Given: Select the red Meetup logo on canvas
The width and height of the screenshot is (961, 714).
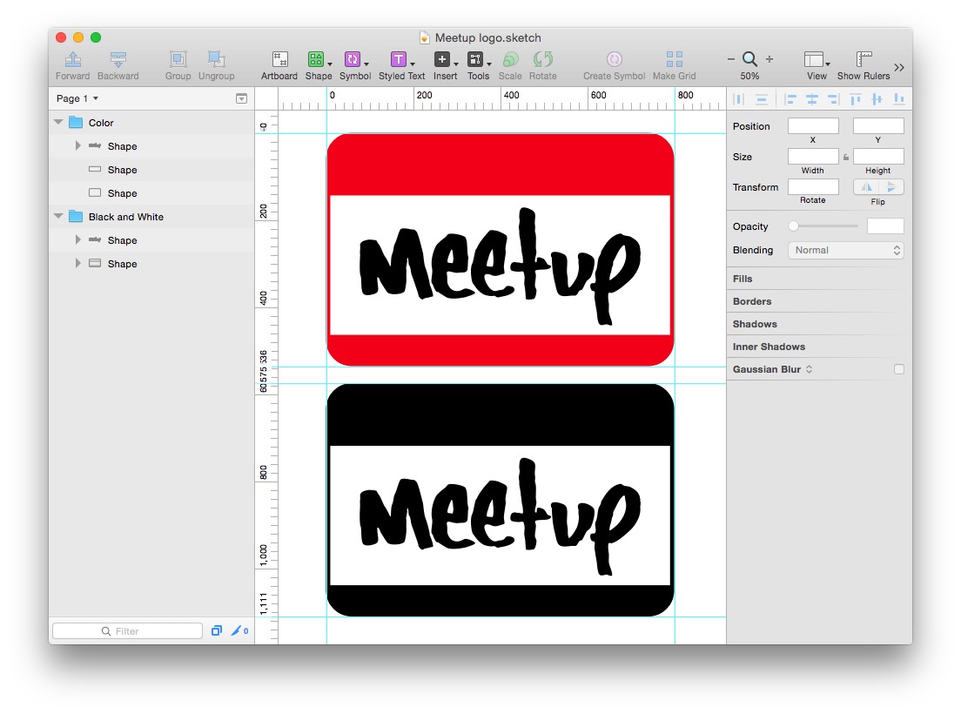Looking at the screenshot, I should 501,250.
